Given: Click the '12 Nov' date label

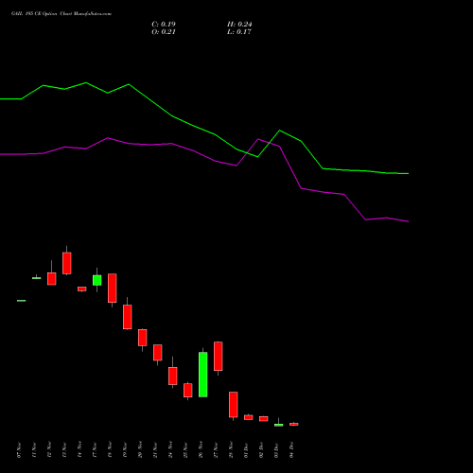Looking at the screenshot, I should coord(49,450).
